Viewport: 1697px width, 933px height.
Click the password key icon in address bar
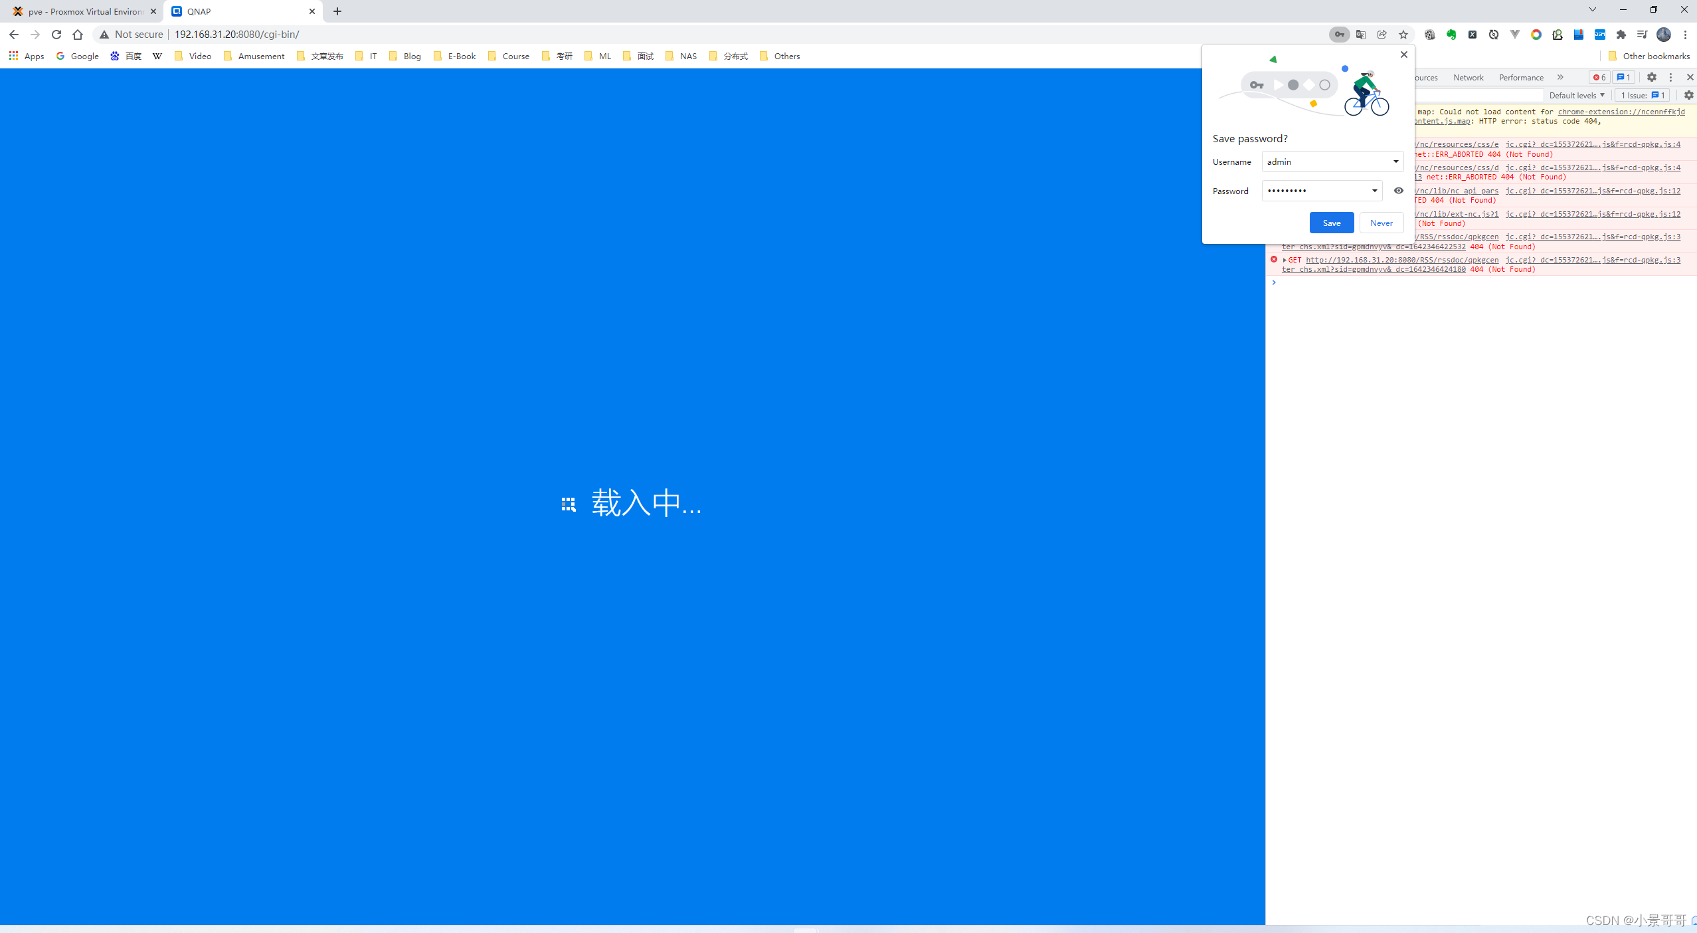tap(1339, 35)
